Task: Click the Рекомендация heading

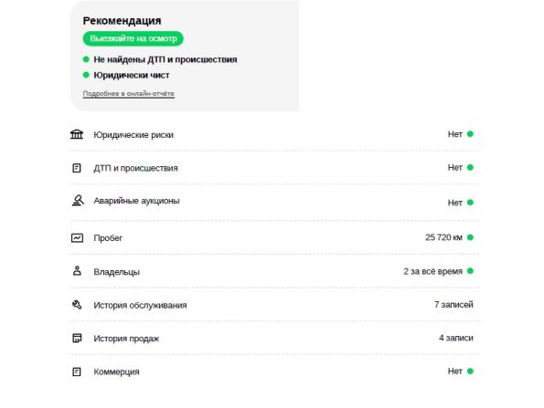Action: pos(122,21)
